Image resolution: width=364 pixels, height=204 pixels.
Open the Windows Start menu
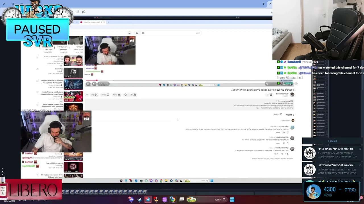(232, 199)
